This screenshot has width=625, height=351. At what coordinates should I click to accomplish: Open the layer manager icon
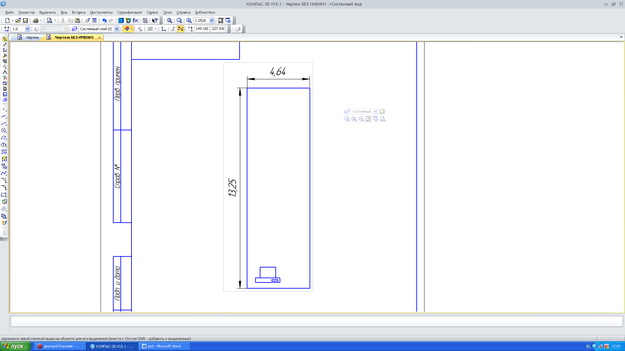75,29
